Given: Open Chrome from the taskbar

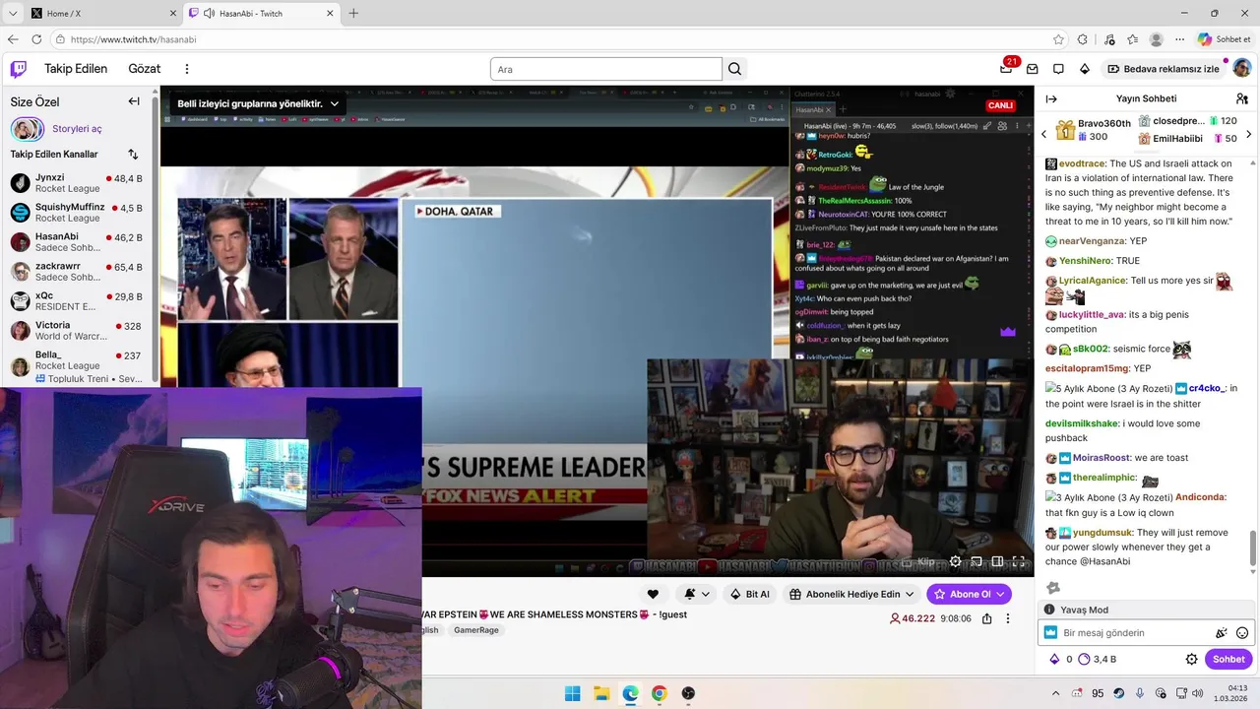Looking at the screenshot, I should click(x=660, y=693).
